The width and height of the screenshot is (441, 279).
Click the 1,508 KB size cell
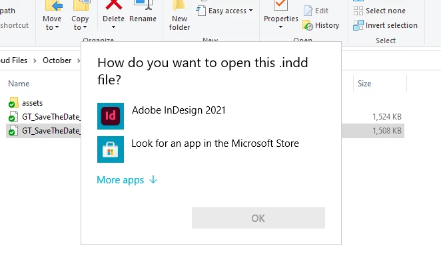point(387,131)
